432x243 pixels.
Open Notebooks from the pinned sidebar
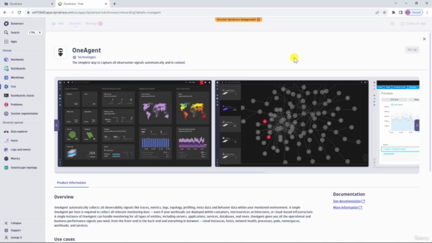(17, 59)
